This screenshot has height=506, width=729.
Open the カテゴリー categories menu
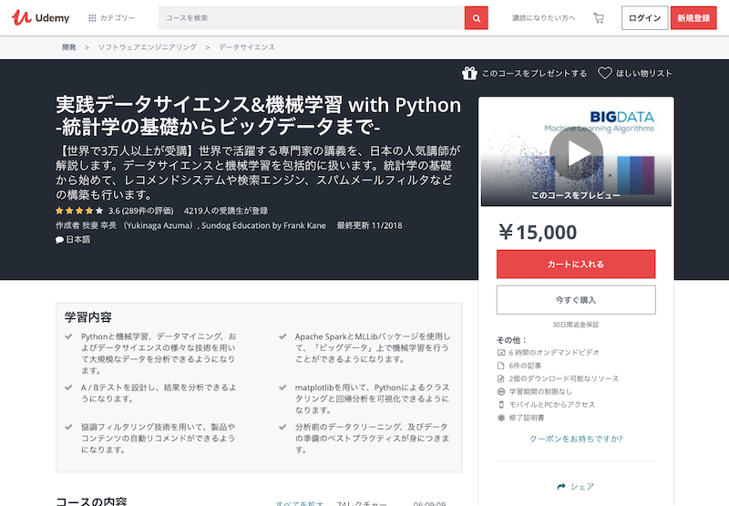point(111,17)
